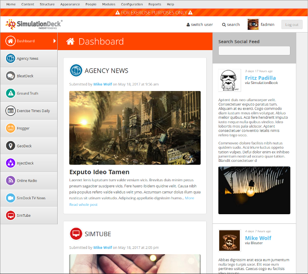This screenshot has width=308, height=274.
Task: Click the search magnifier icon
Action: click(224, 25)
